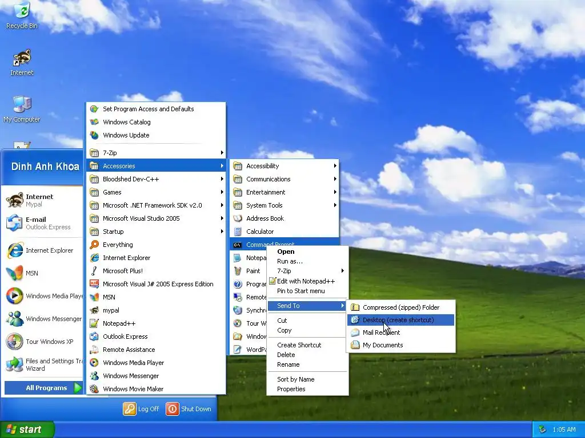Expand the Entertainment submenu
585x438 pixels.
(x=285, y=192)
